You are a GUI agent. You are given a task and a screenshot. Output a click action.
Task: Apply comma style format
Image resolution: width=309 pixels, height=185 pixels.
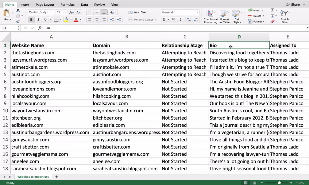click(x=180, y=20)
